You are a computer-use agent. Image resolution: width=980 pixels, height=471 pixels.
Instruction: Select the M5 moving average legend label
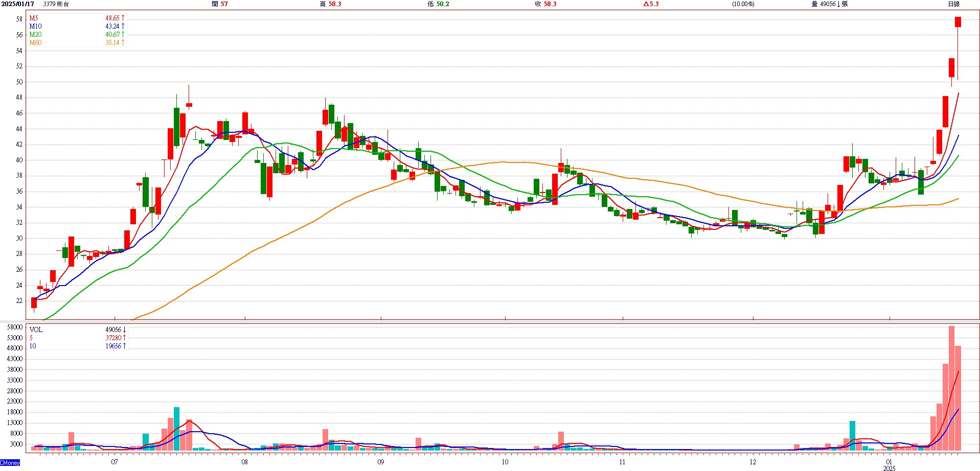click(x=34, y=18)
